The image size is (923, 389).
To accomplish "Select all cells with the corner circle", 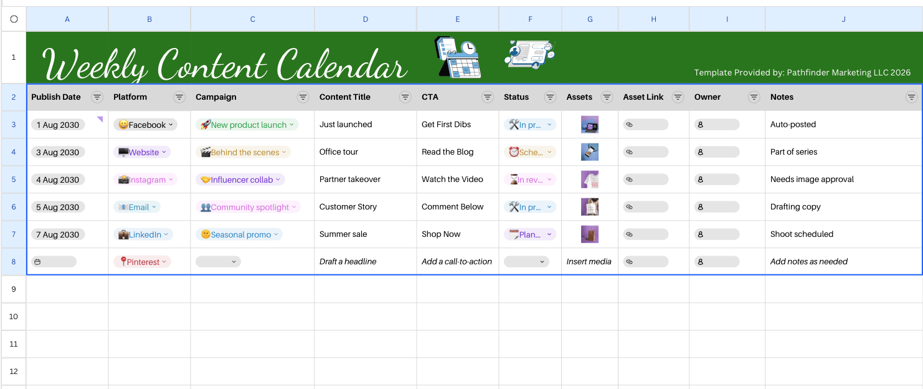I will tap(14, 19).
